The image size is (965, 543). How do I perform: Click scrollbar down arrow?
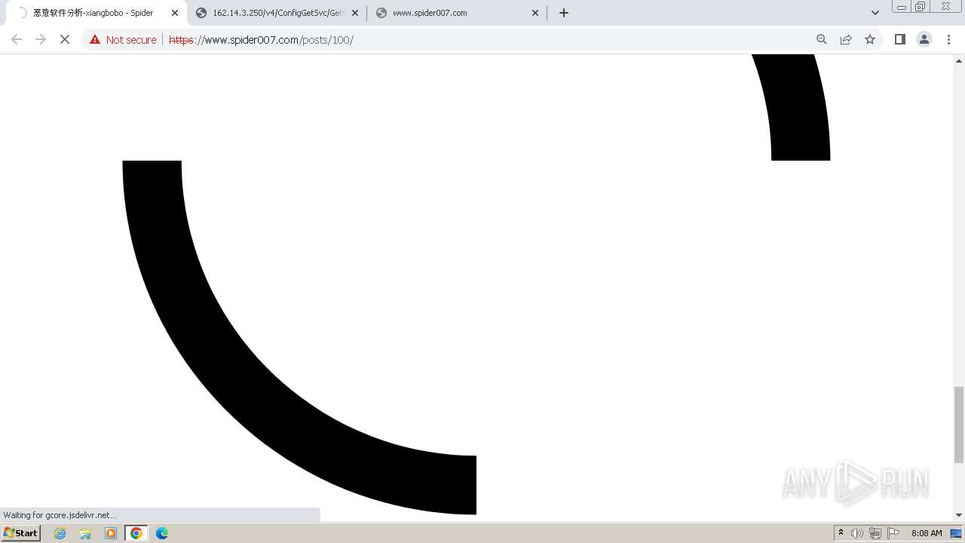coord(959,515)
